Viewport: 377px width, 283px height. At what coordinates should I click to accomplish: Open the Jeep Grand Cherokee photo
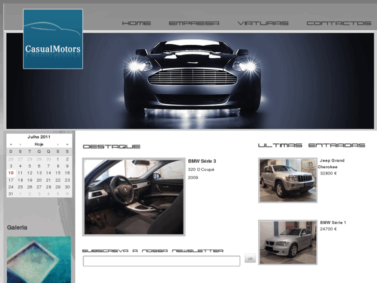pyautogui.click(x=288, y=180)
